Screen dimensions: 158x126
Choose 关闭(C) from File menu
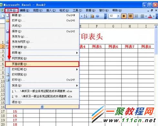(42, 26)
